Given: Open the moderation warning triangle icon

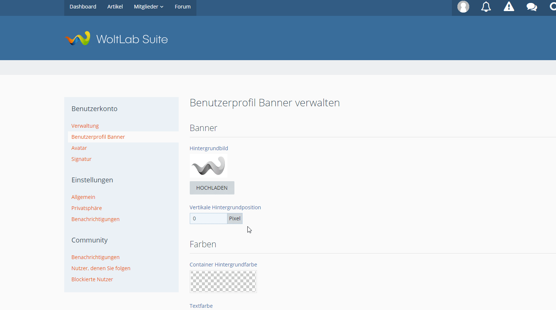Looking at the screenshot, I should 509,7.
